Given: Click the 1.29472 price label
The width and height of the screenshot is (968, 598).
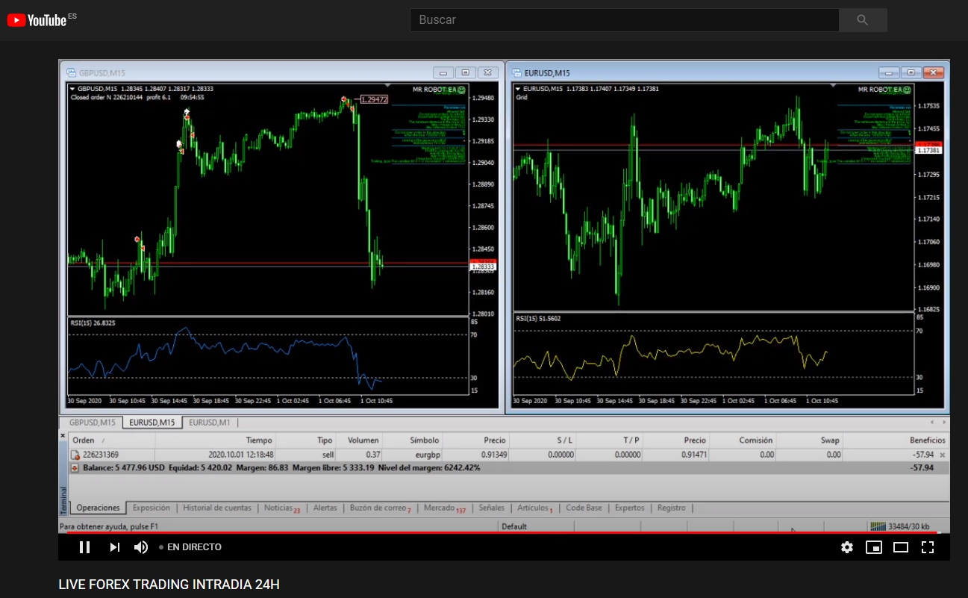Looking at the screenshot, I should (374, 99).
